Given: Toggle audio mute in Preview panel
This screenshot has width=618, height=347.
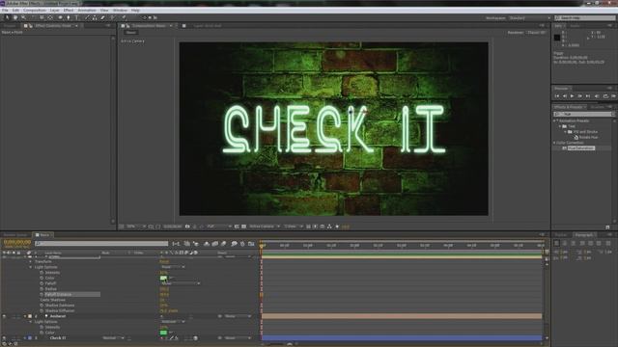Looking at the screenshot, I should [597, 96].
